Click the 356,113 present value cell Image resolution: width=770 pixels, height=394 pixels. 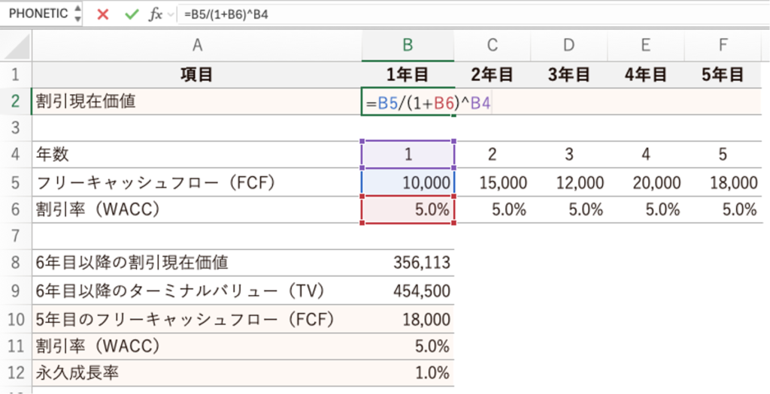(x=408, y=262)
